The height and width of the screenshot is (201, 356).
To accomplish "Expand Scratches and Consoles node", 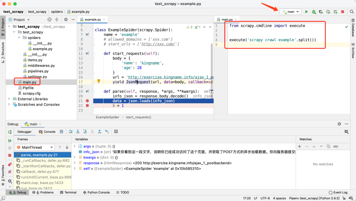I will tap(9, 104).
